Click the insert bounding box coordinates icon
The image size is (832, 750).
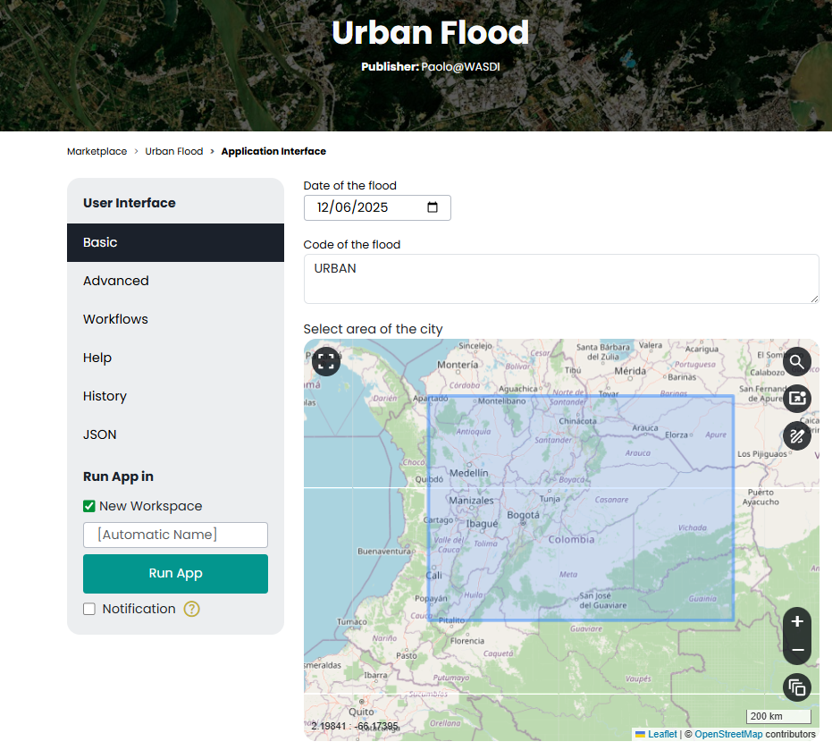(797, 398)
